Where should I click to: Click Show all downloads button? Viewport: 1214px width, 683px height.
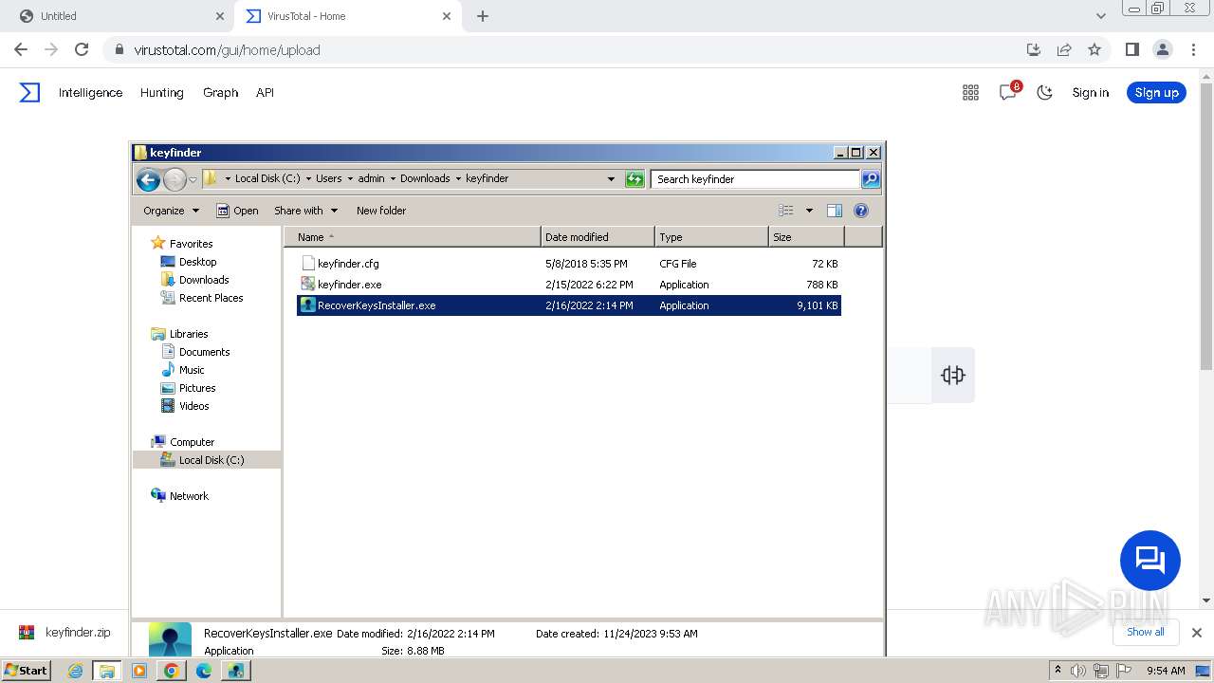1146,632
